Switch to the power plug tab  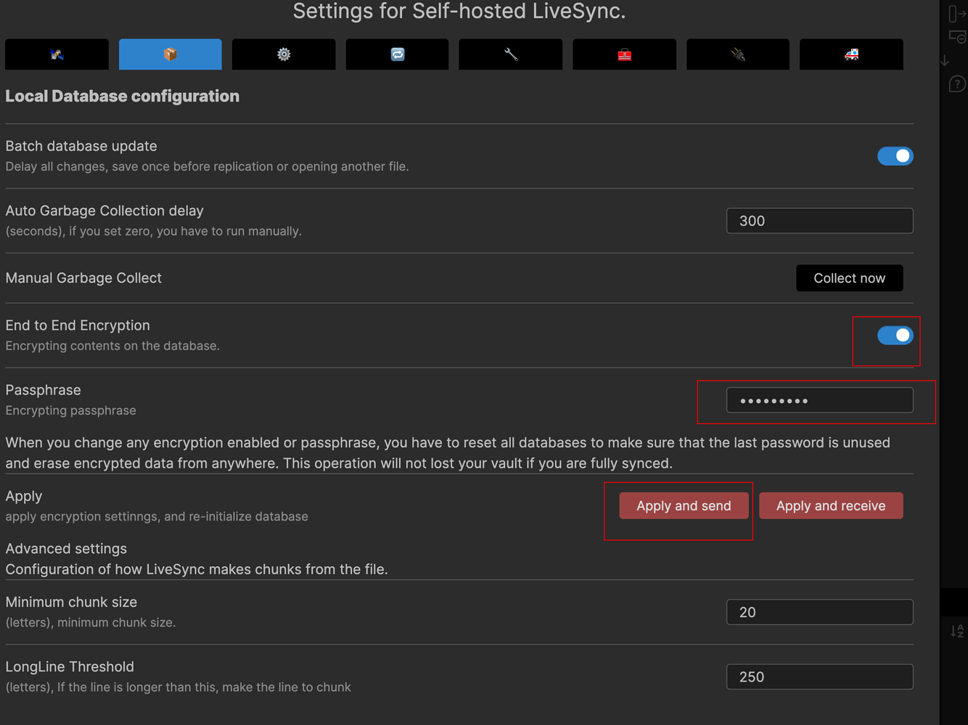738,54
